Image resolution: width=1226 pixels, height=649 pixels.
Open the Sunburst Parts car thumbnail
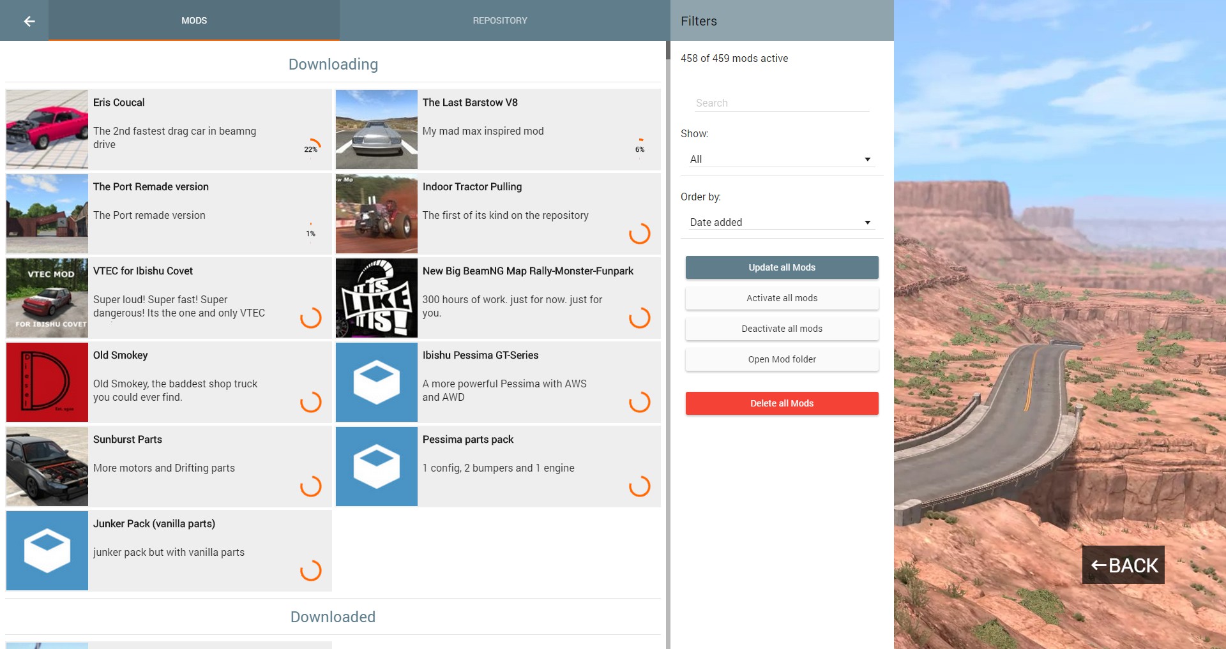(x=47, y=466)
